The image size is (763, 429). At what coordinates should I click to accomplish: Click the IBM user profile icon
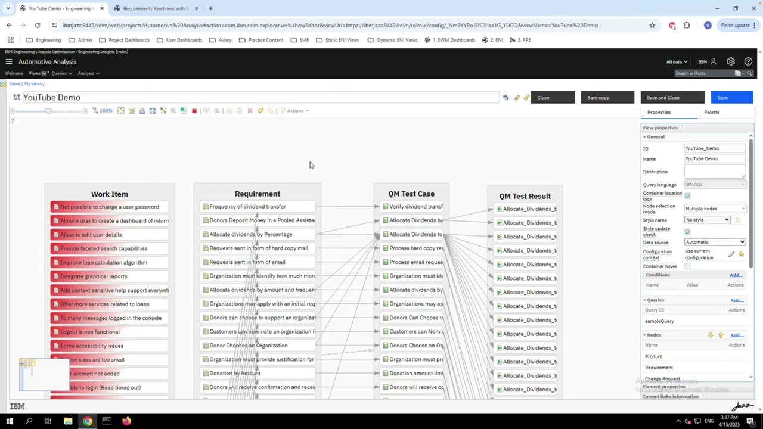click(713, 61)
